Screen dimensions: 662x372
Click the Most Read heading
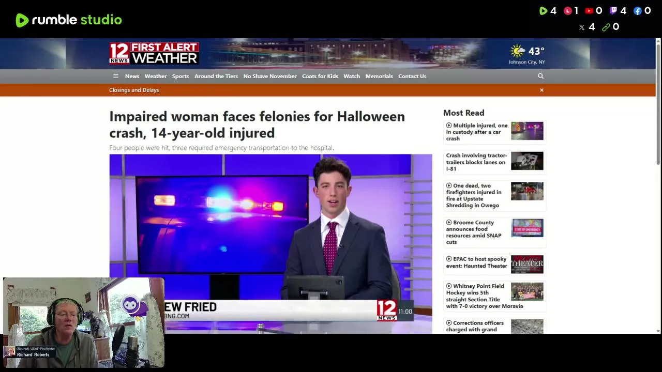(463, 113)
